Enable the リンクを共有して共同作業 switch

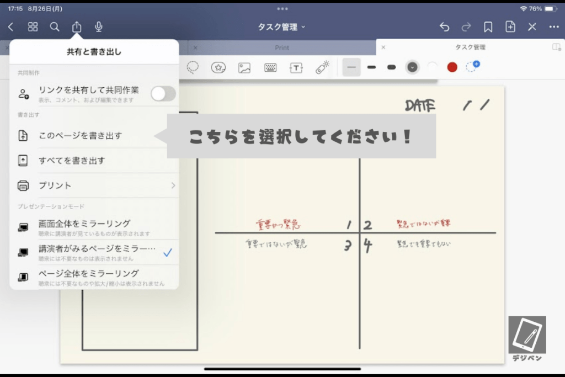pos(163,94)
